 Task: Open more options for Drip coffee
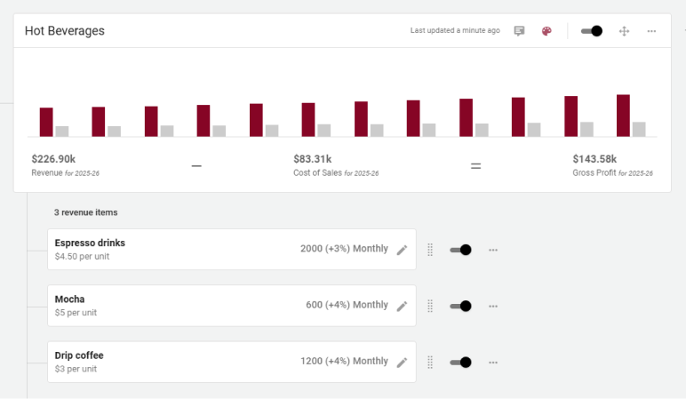click(x=493, y=363)
